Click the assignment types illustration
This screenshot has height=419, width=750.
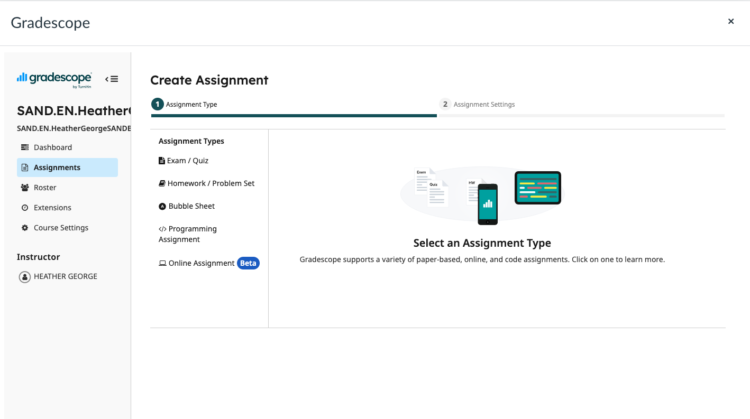(x=482, y=196)
